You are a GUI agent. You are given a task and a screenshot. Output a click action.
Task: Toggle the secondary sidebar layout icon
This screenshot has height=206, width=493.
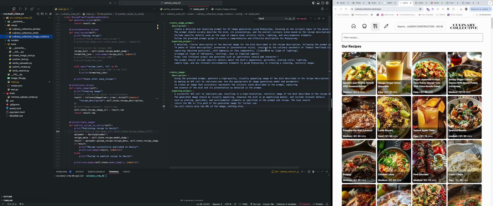click(x=322, y=3)
